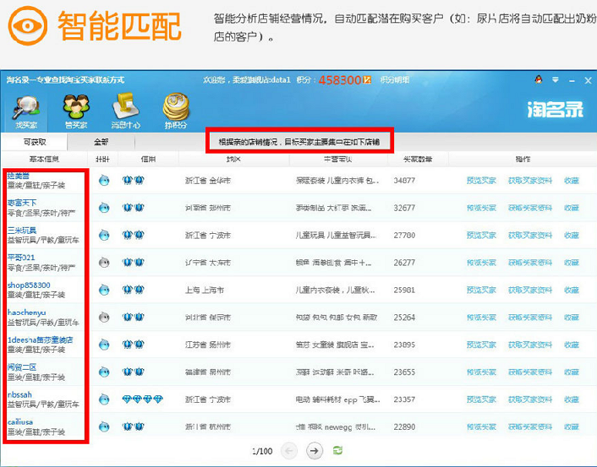Viewport: 597px width, 467px height.
Task: Click Wangwang chat icon in 闽贸二区 row
Action: 104,372
